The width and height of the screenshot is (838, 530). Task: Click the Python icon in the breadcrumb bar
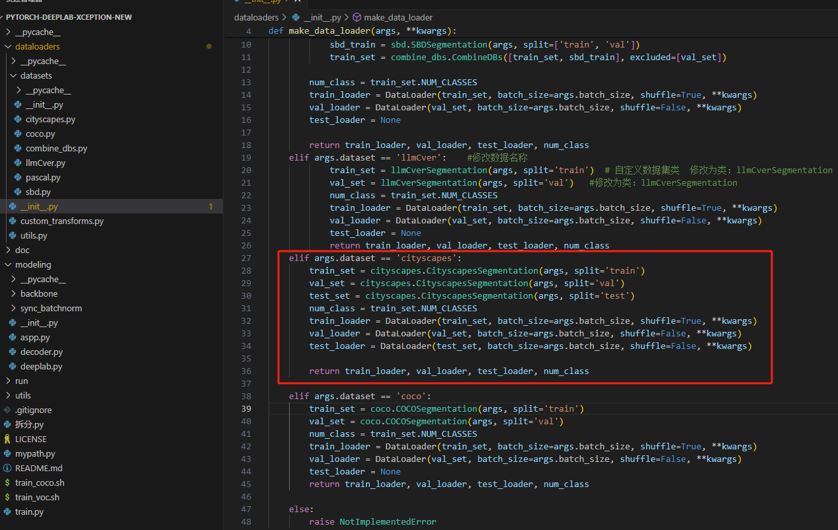(x=295, y=18)
